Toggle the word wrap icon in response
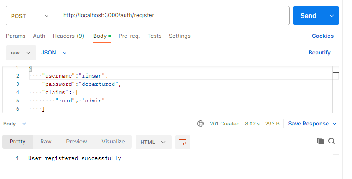Screen dimensions: 352x179 [x=183, y=142]
